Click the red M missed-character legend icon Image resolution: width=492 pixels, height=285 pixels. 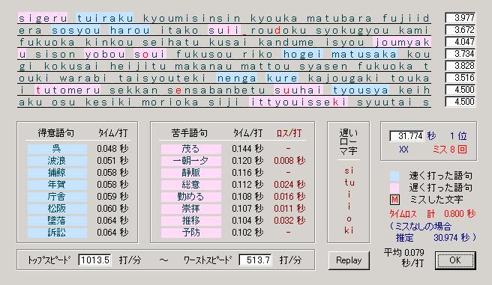(x=394, y=200)
